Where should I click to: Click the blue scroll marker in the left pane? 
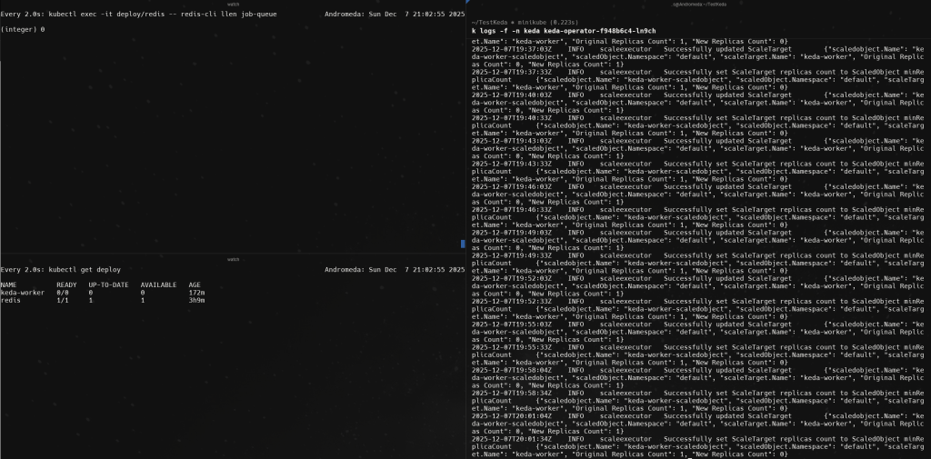pos(463,244)
